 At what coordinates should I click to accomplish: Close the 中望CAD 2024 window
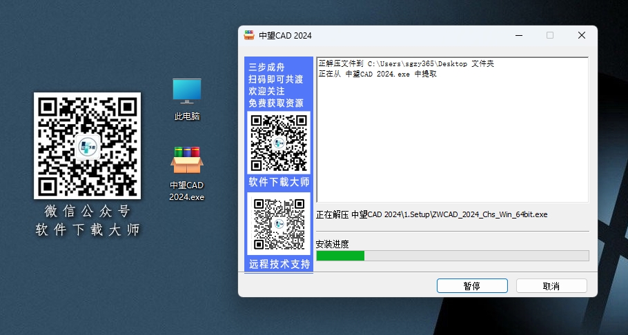(582, 35)
